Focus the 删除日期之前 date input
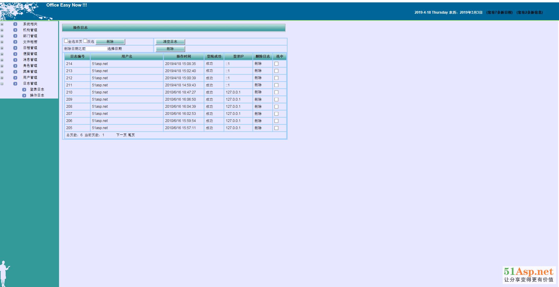 coord(96,49)
